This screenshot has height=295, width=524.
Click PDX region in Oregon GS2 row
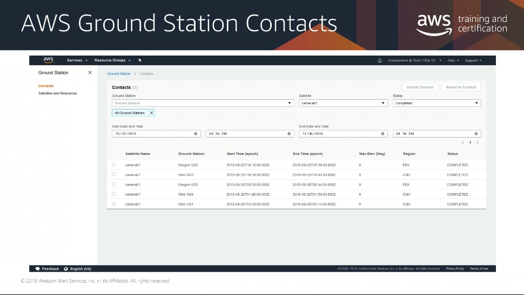tap(406, 165)
